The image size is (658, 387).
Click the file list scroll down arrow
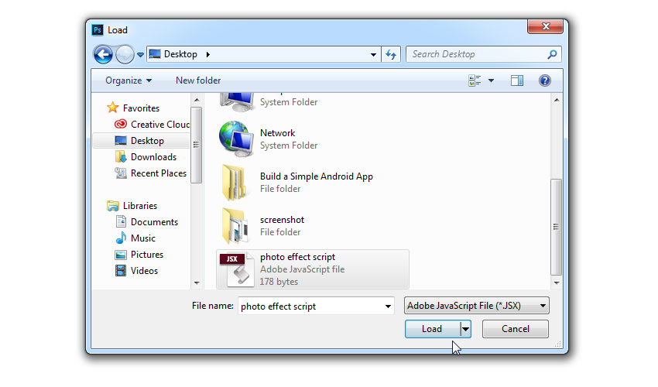point(556,283)
